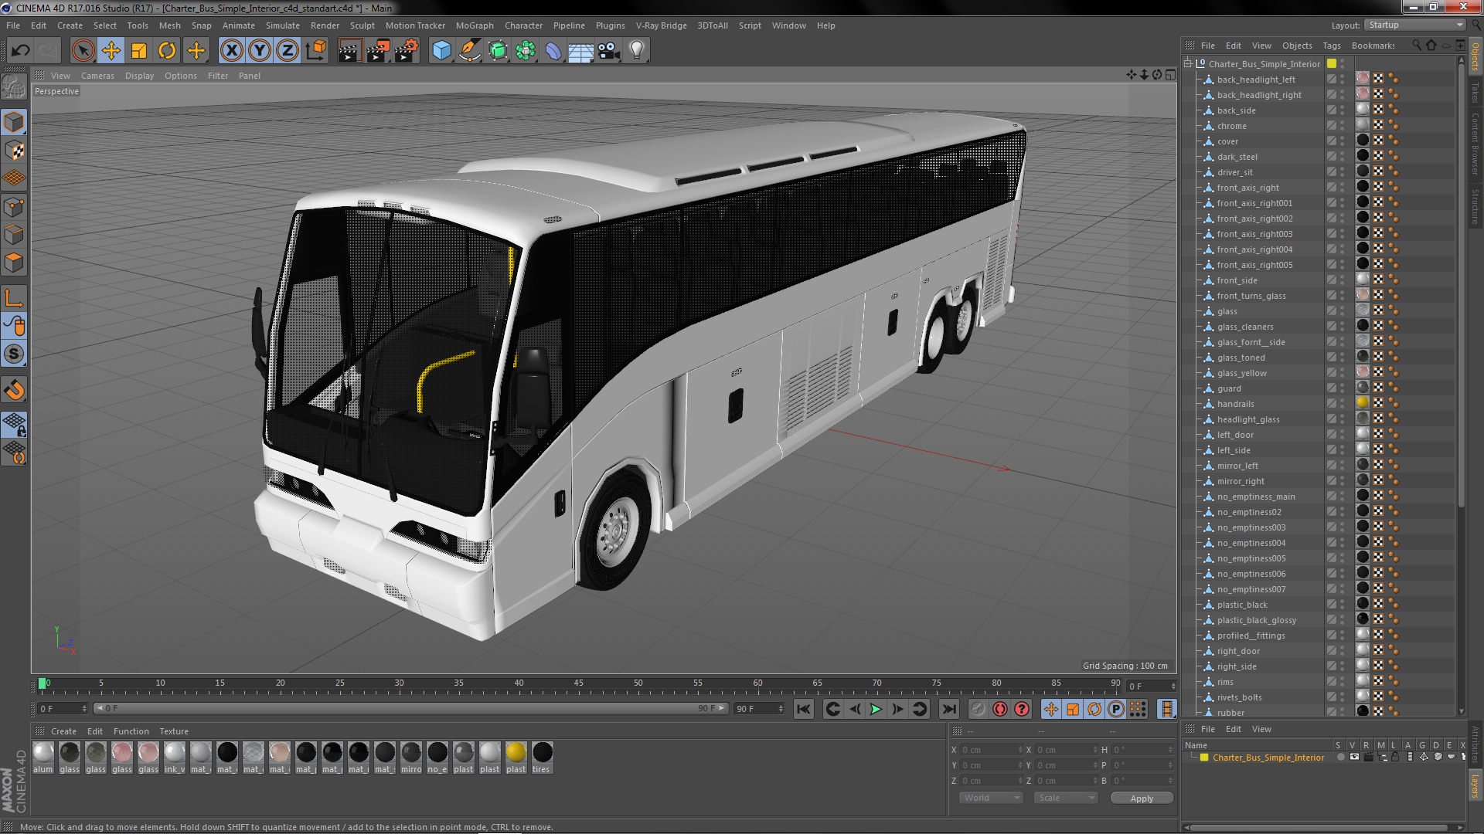Open the MoGraph menu

point(474,25)
